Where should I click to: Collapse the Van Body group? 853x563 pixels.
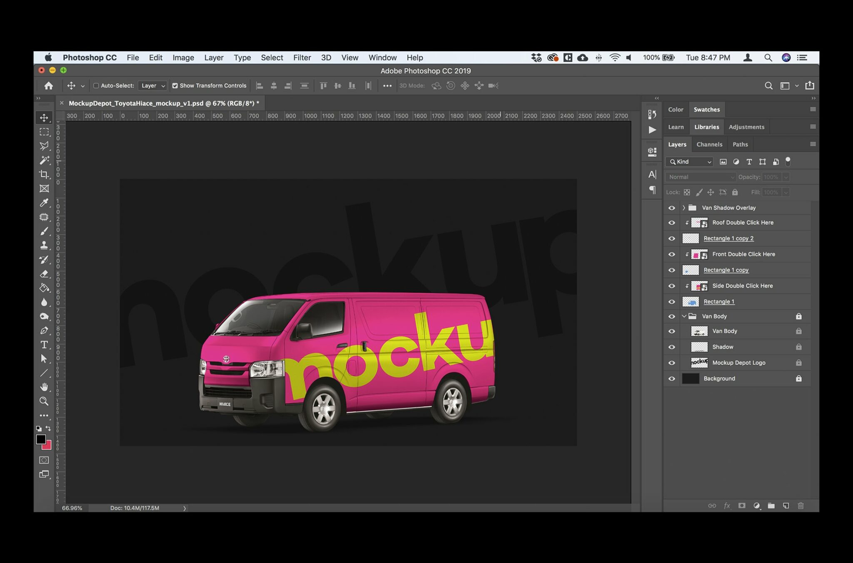tap(684, 316)
